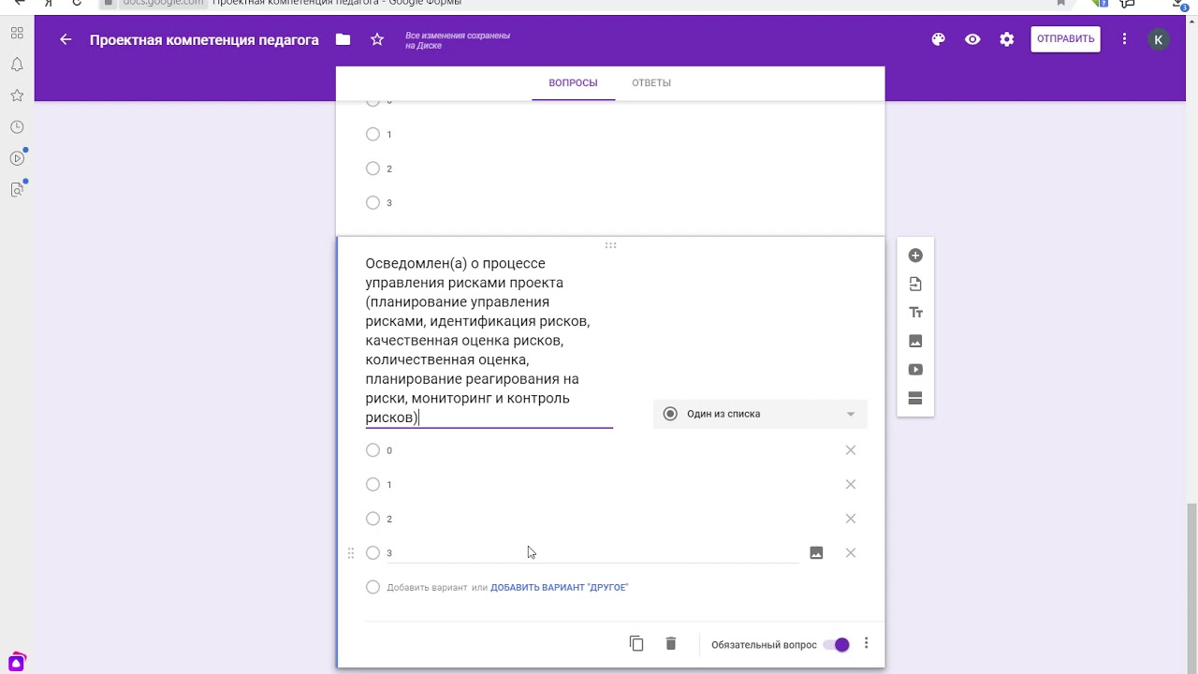
Task: Open the document search icon in the browser sidebar
Action: (17, 189)
